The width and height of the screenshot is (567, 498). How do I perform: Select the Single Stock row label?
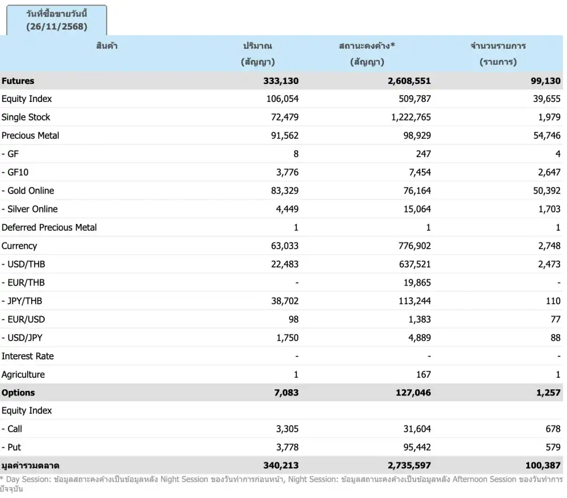click(x=26, y=117)
